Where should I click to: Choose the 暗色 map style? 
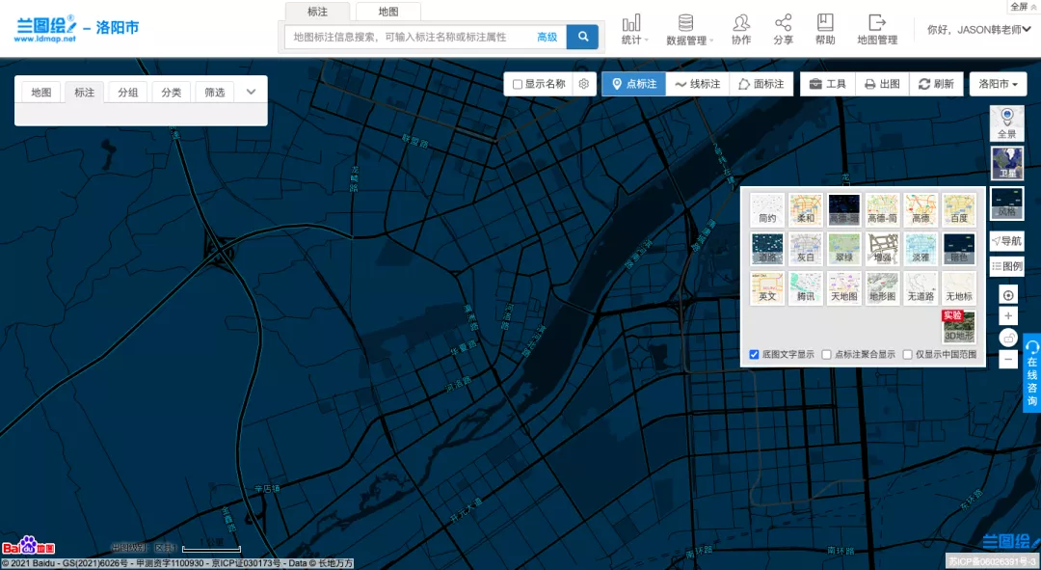point(959,249)
